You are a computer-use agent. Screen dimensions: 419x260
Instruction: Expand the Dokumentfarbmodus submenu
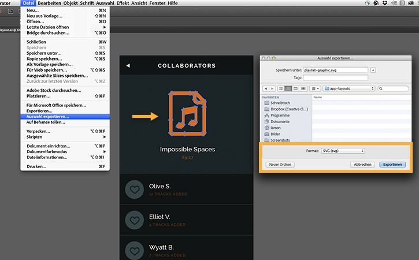click(x=65, y=151)
